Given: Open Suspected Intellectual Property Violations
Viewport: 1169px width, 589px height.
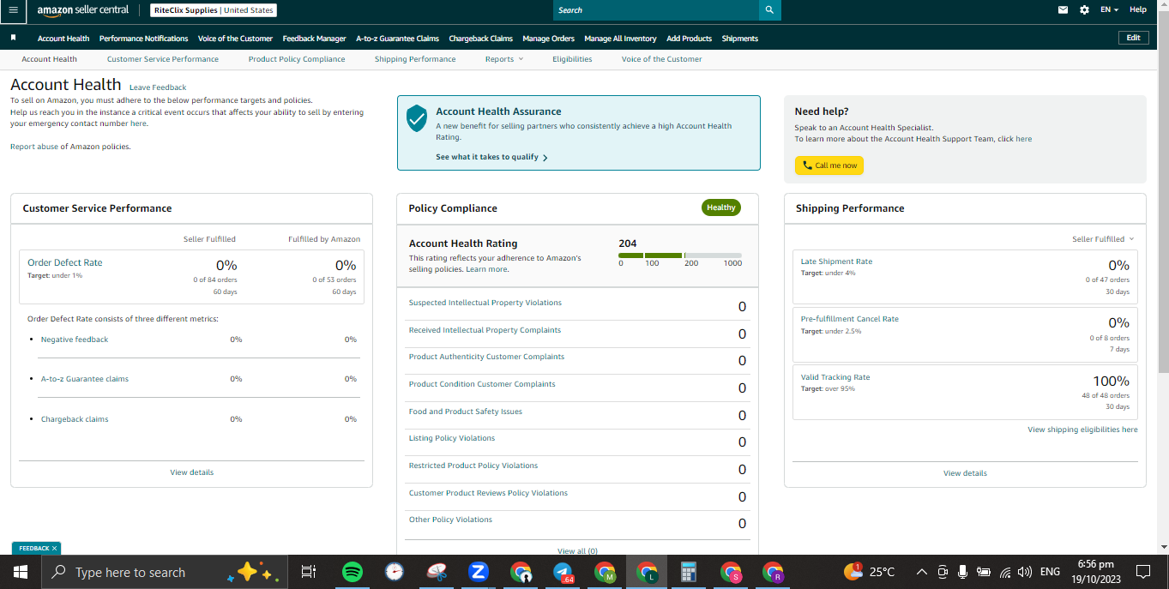Looking at the screenshot, I should pyautogui.click(x=485, y=303).
